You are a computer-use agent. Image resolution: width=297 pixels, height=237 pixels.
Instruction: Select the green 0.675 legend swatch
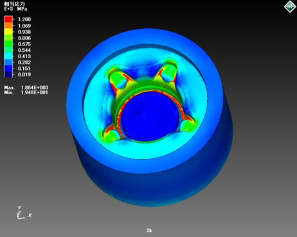click(x=8, y=44)
